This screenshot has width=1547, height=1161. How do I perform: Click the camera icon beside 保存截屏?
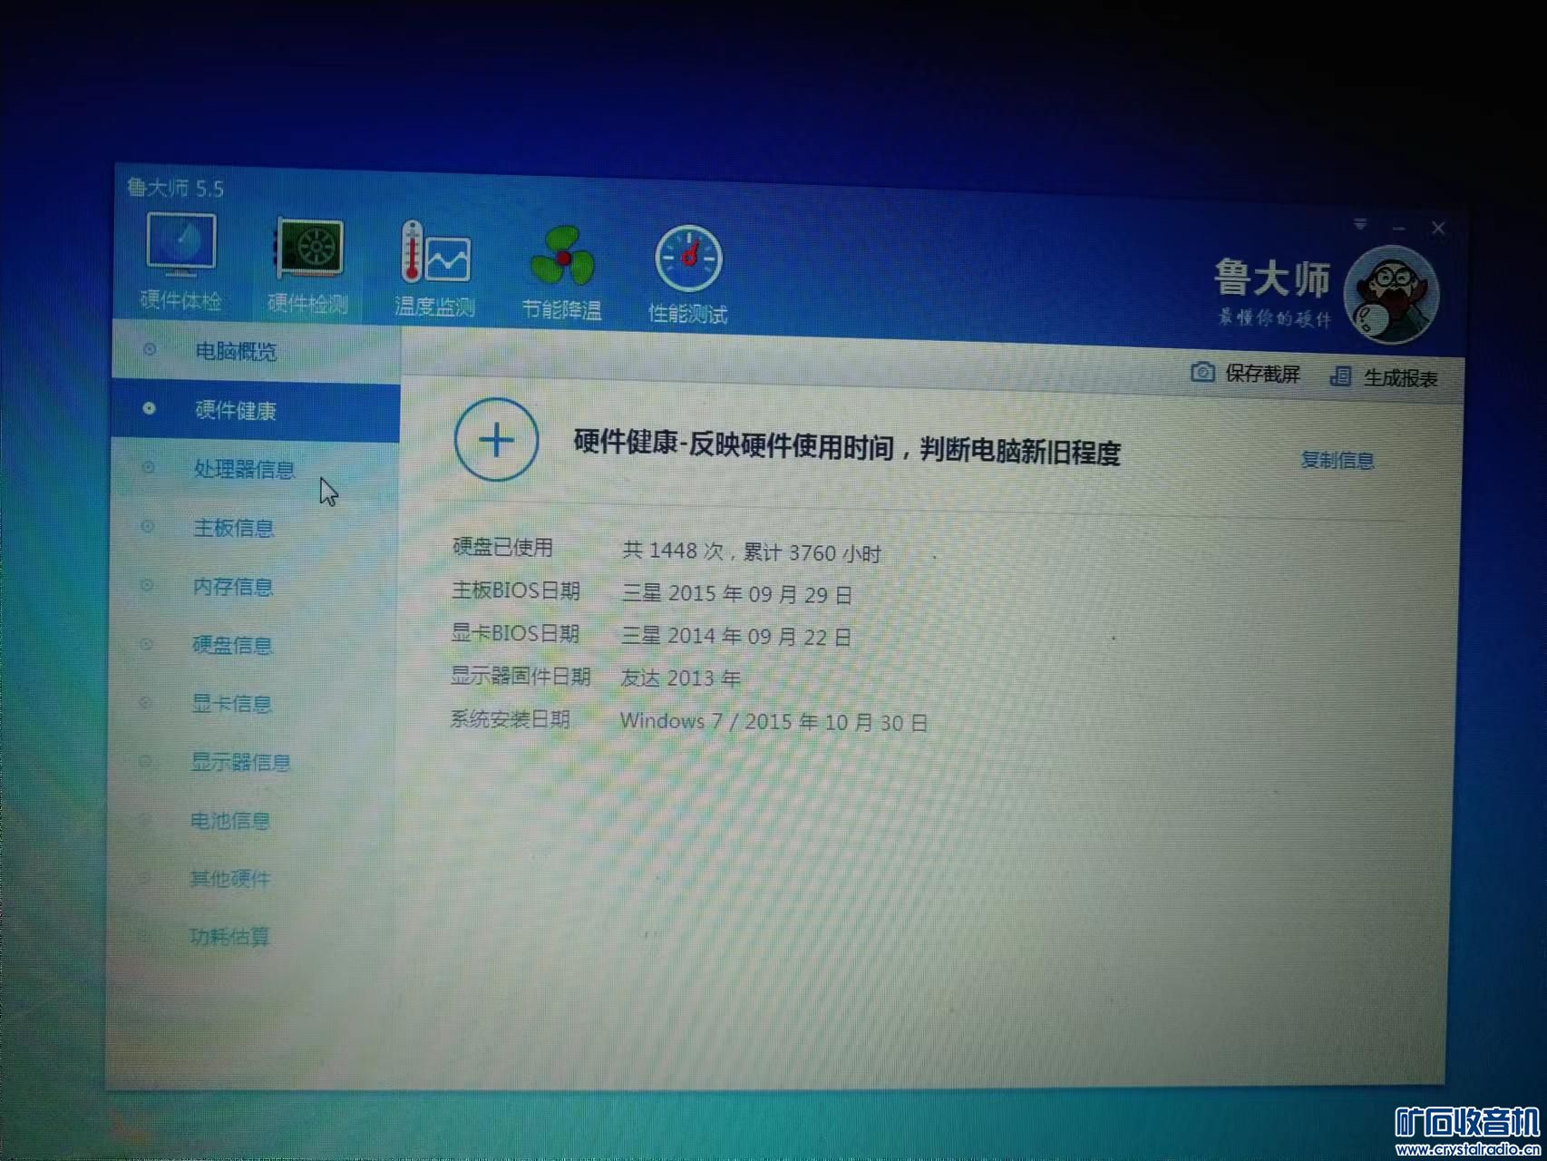(x=1202, y=372)
